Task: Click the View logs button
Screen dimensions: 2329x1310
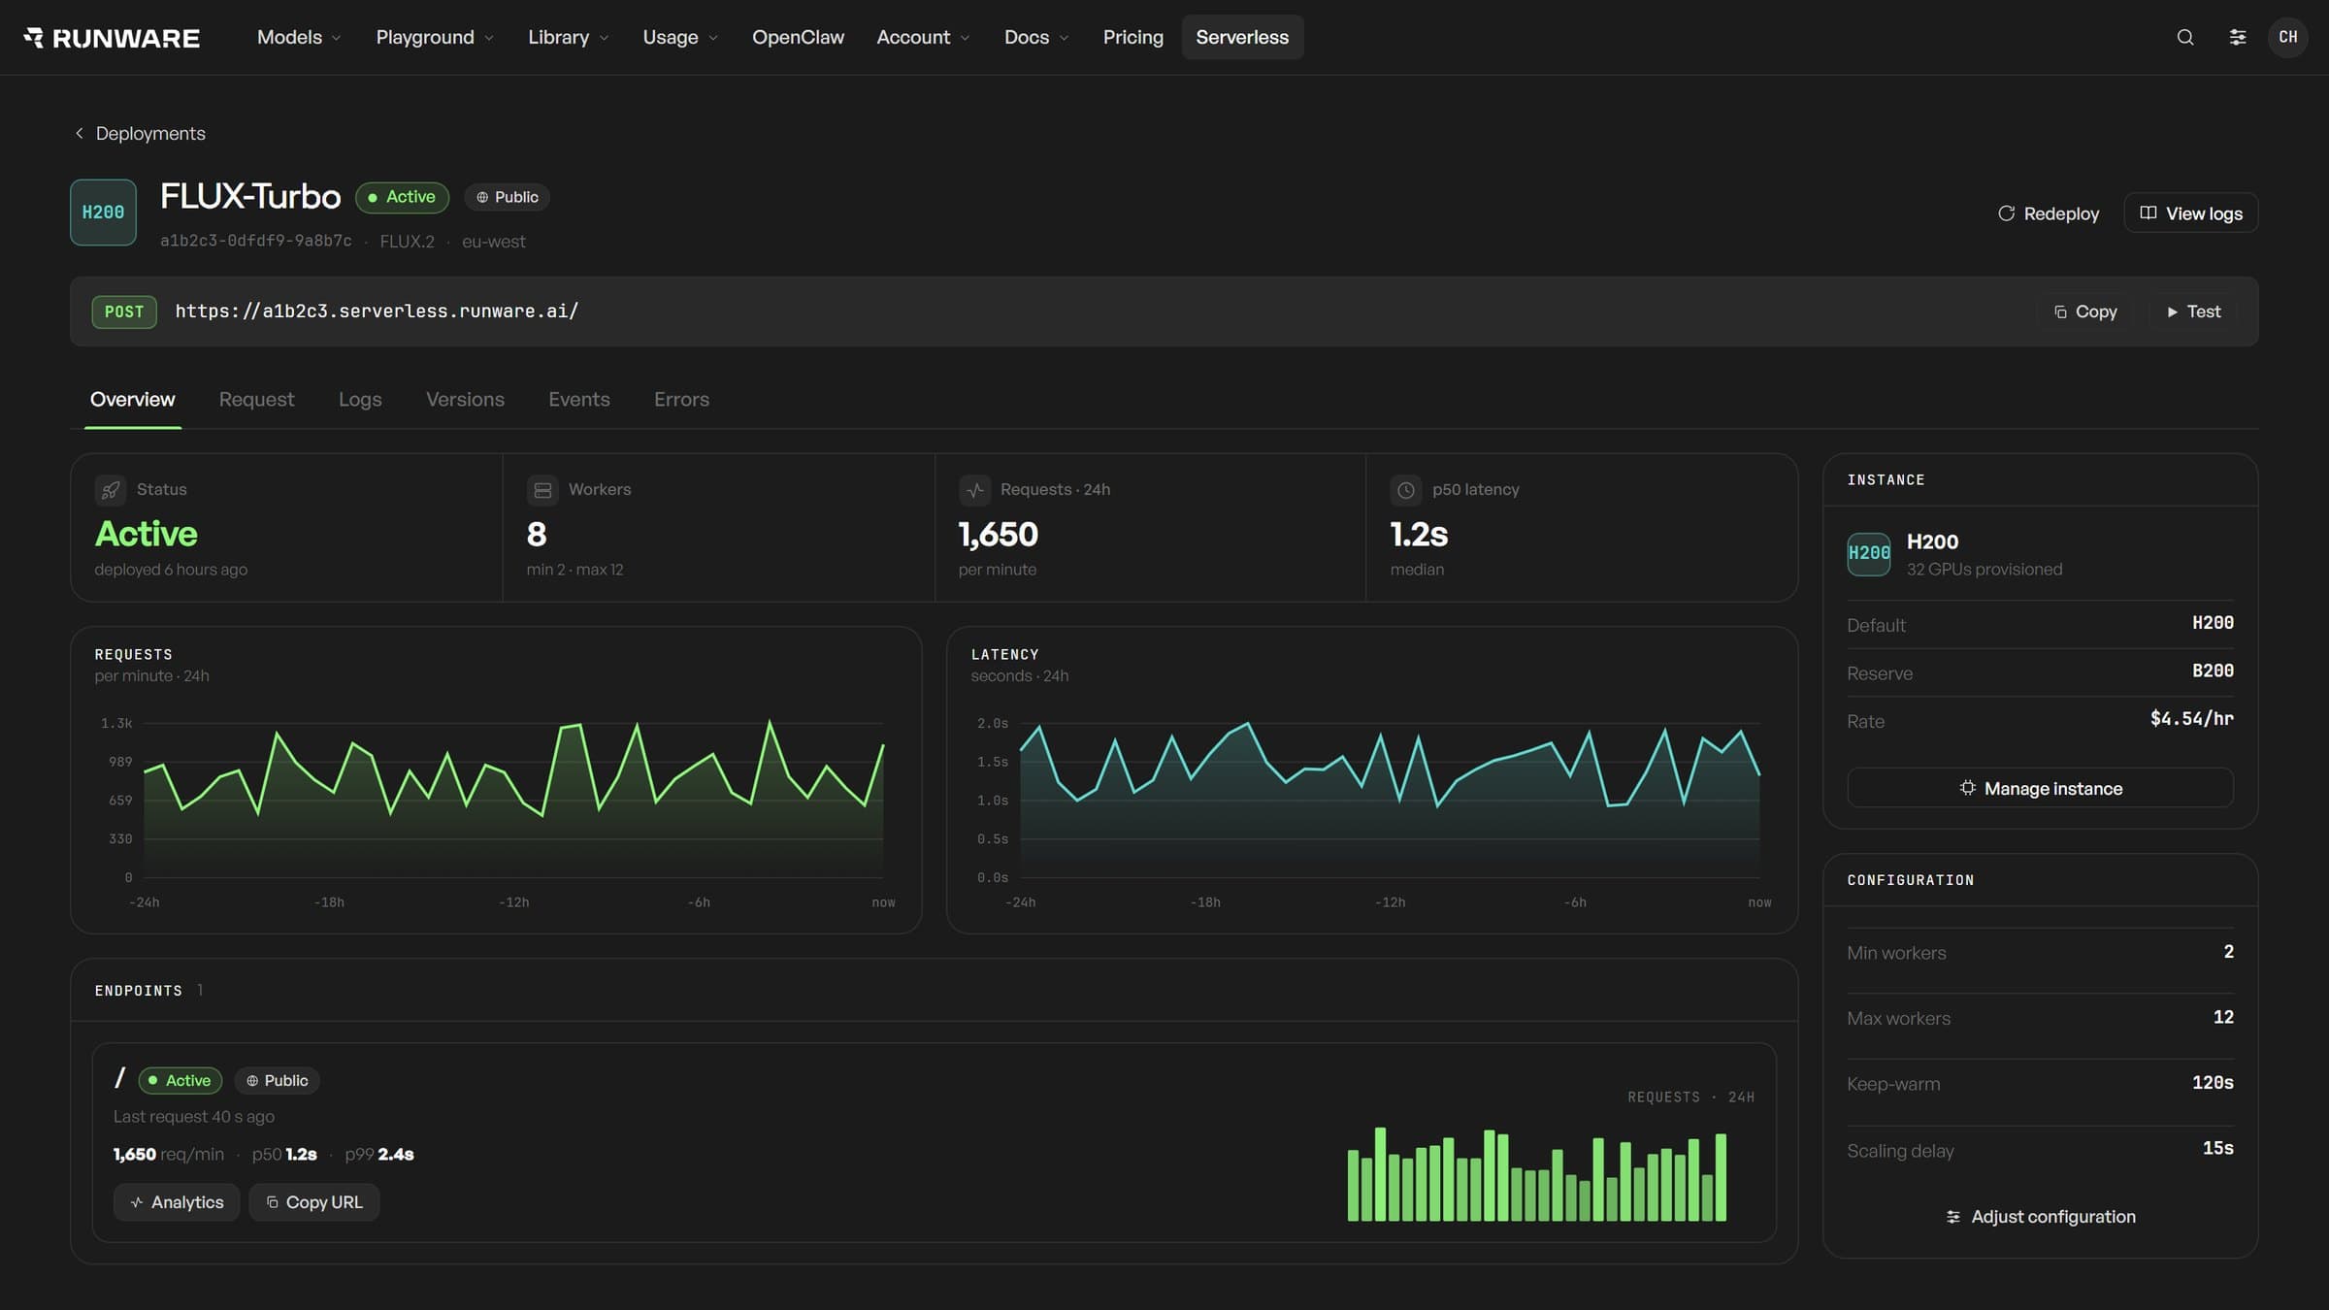Action: (x=2191, y=213)
